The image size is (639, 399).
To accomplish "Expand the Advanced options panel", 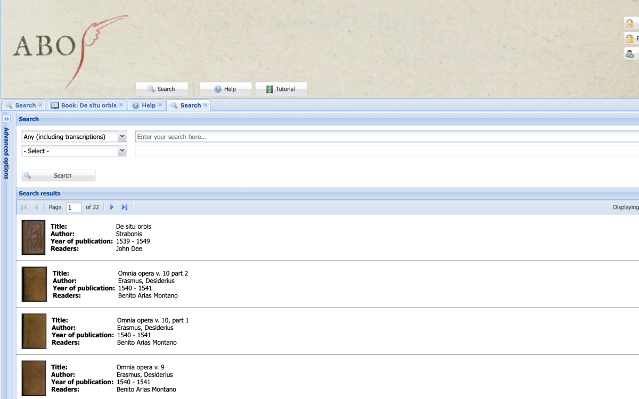I will tap(6, 119).
